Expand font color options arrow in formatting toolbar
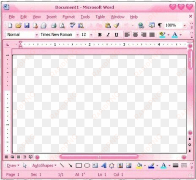196x180 pixels. (181, 35)
